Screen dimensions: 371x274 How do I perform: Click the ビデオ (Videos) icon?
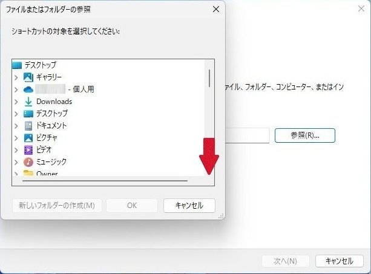(x=28, y=150)
